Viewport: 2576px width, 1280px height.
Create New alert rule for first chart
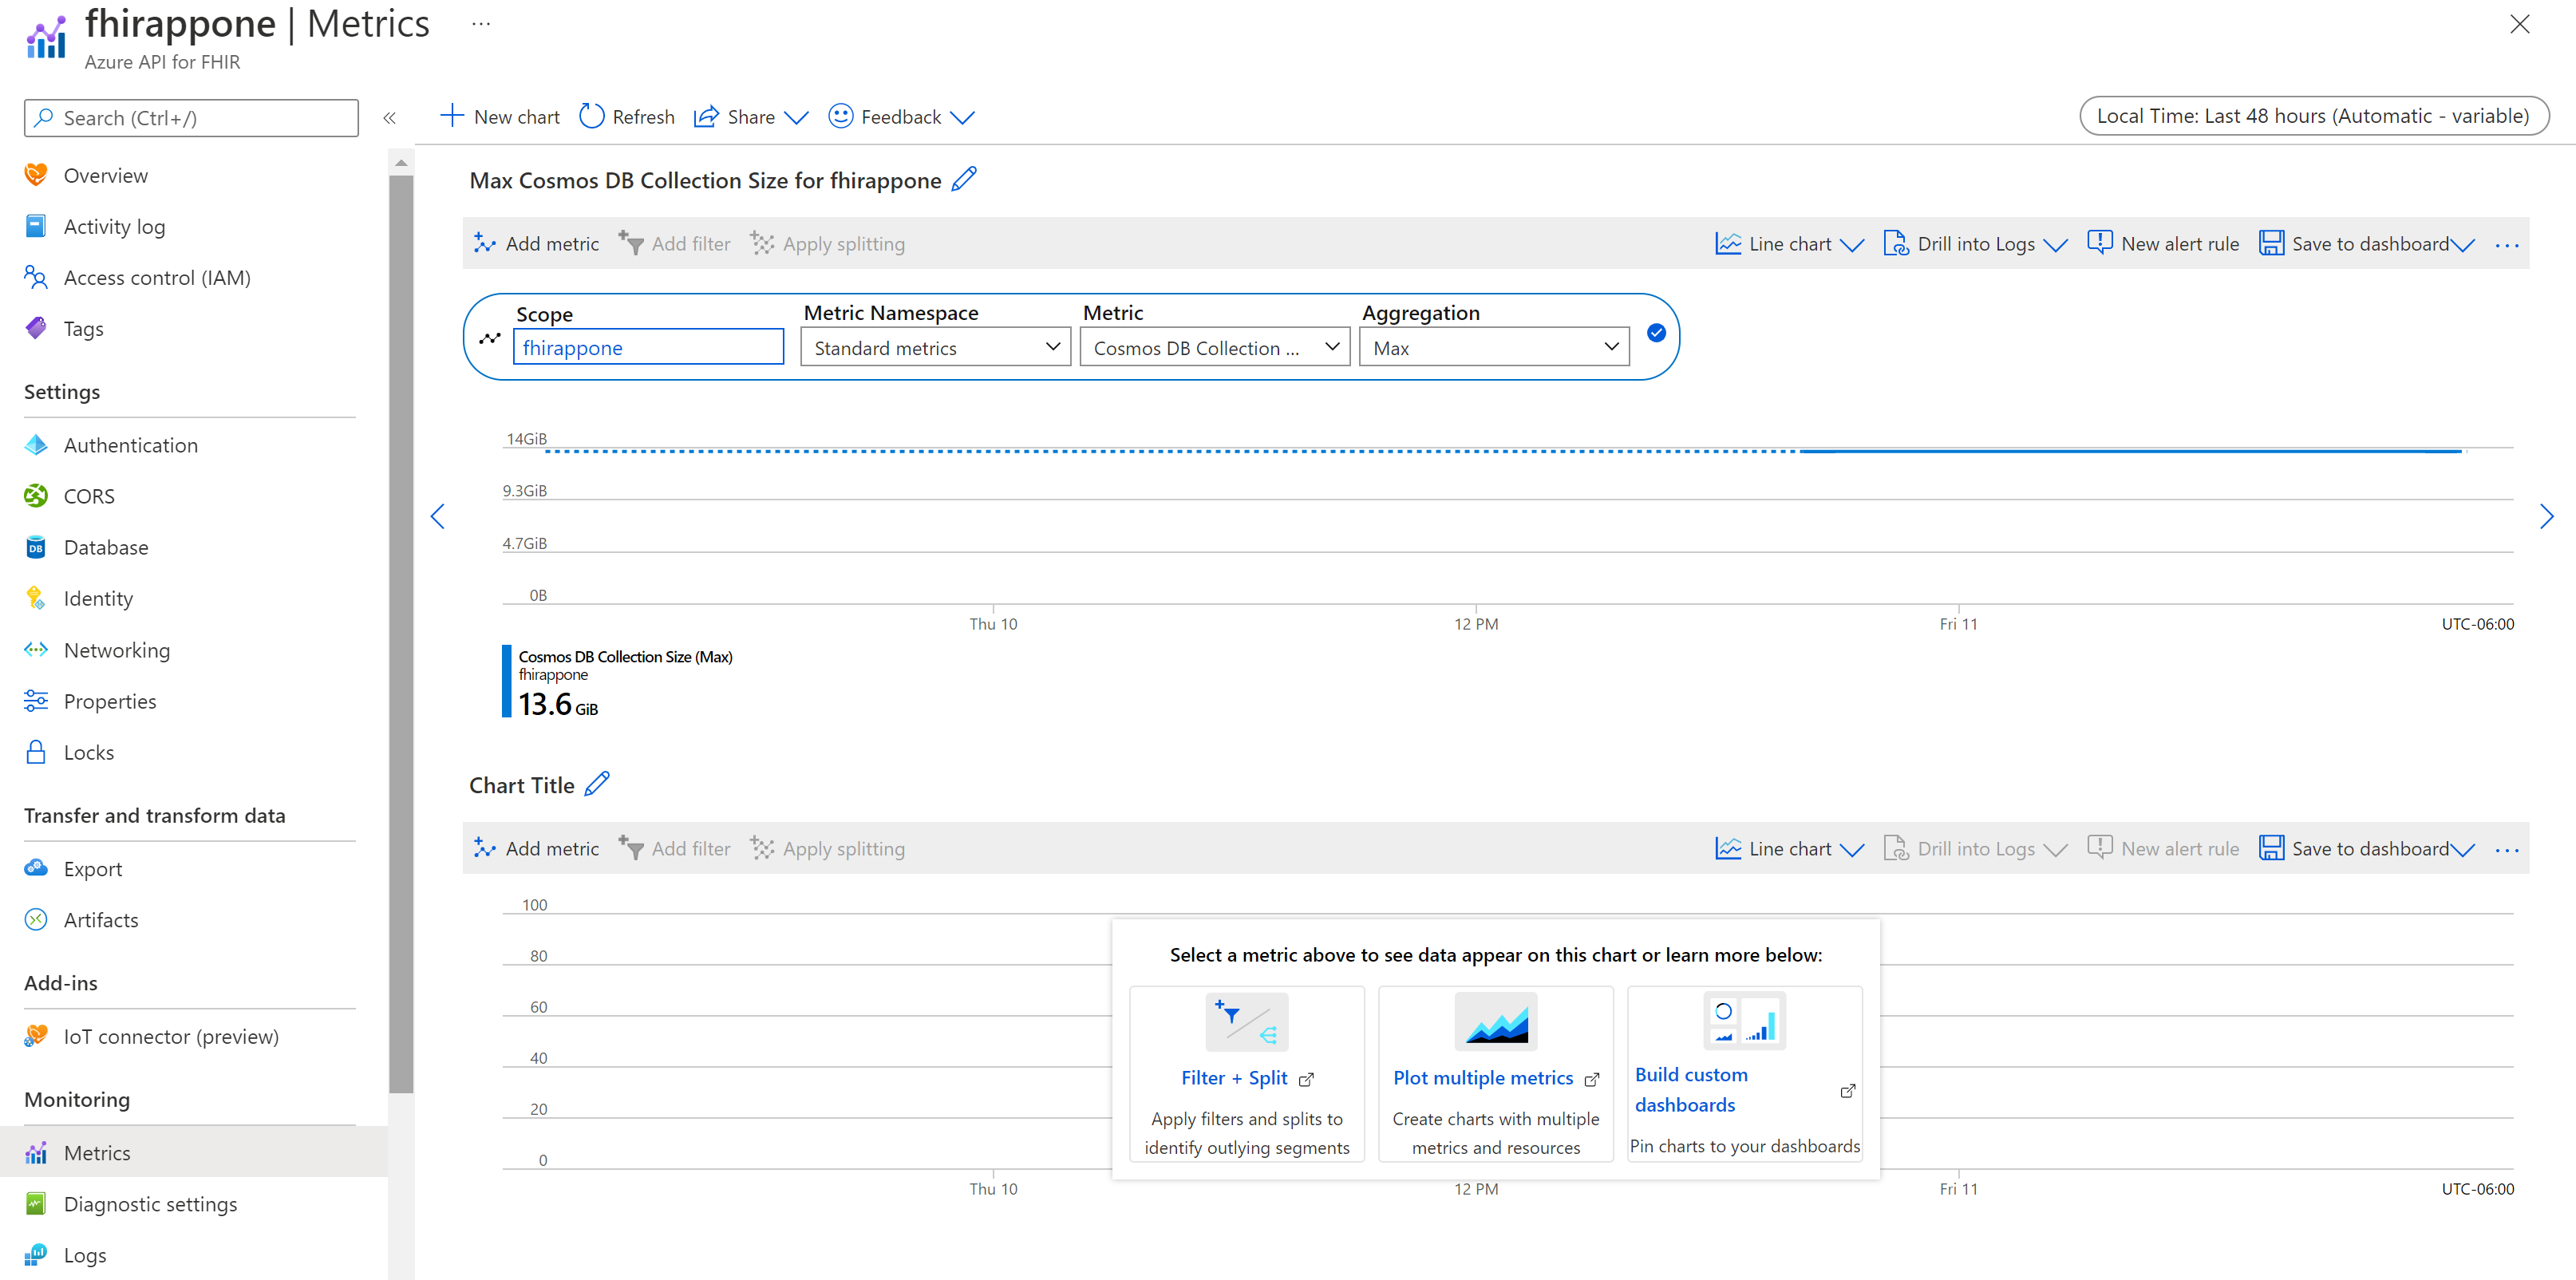point(2164,244)
